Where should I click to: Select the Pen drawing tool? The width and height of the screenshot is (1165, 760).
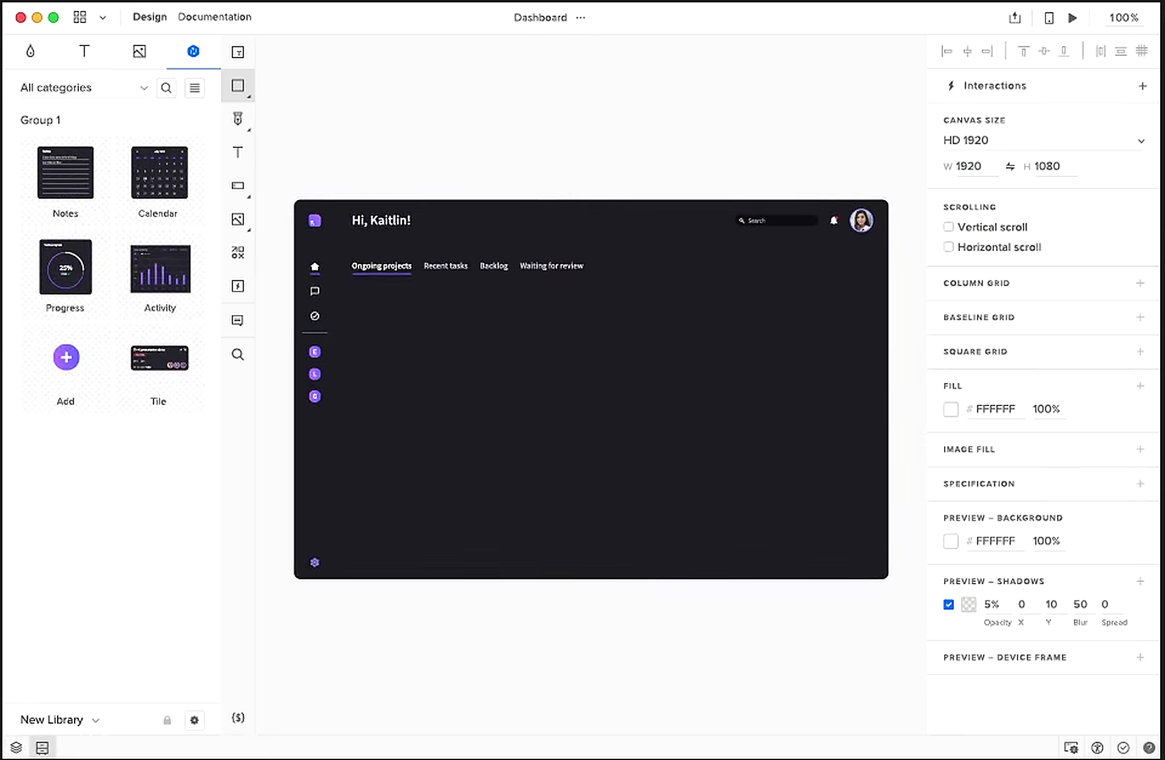coord(238,119)
